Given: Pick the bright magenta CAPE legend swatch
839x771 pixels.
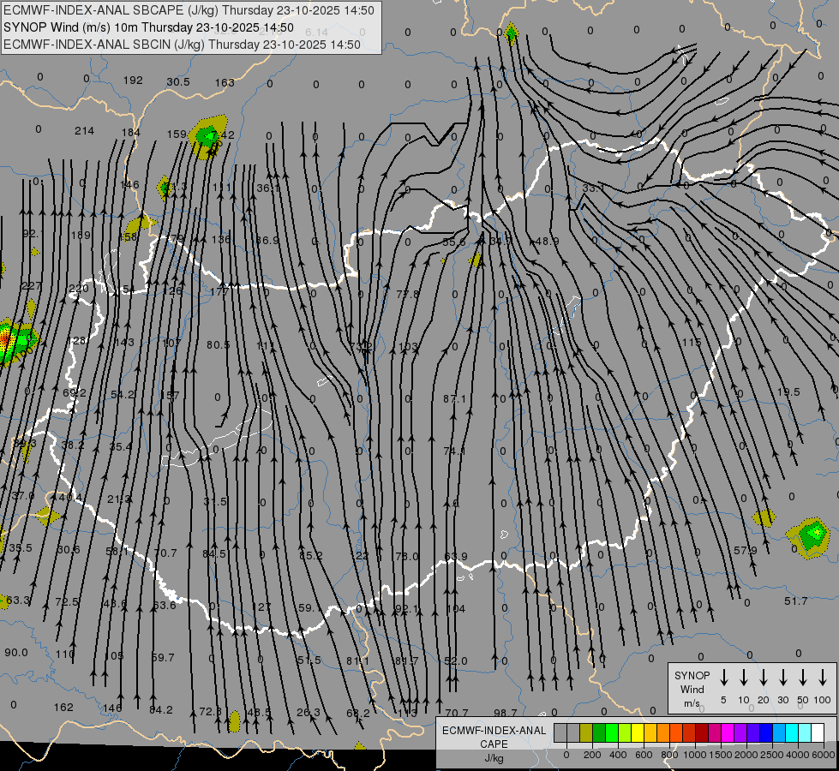Looking at the screenshot, I should tap(728, 733).
